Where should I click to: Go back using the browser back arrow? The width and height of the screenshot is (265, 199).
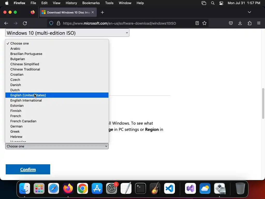6,23
